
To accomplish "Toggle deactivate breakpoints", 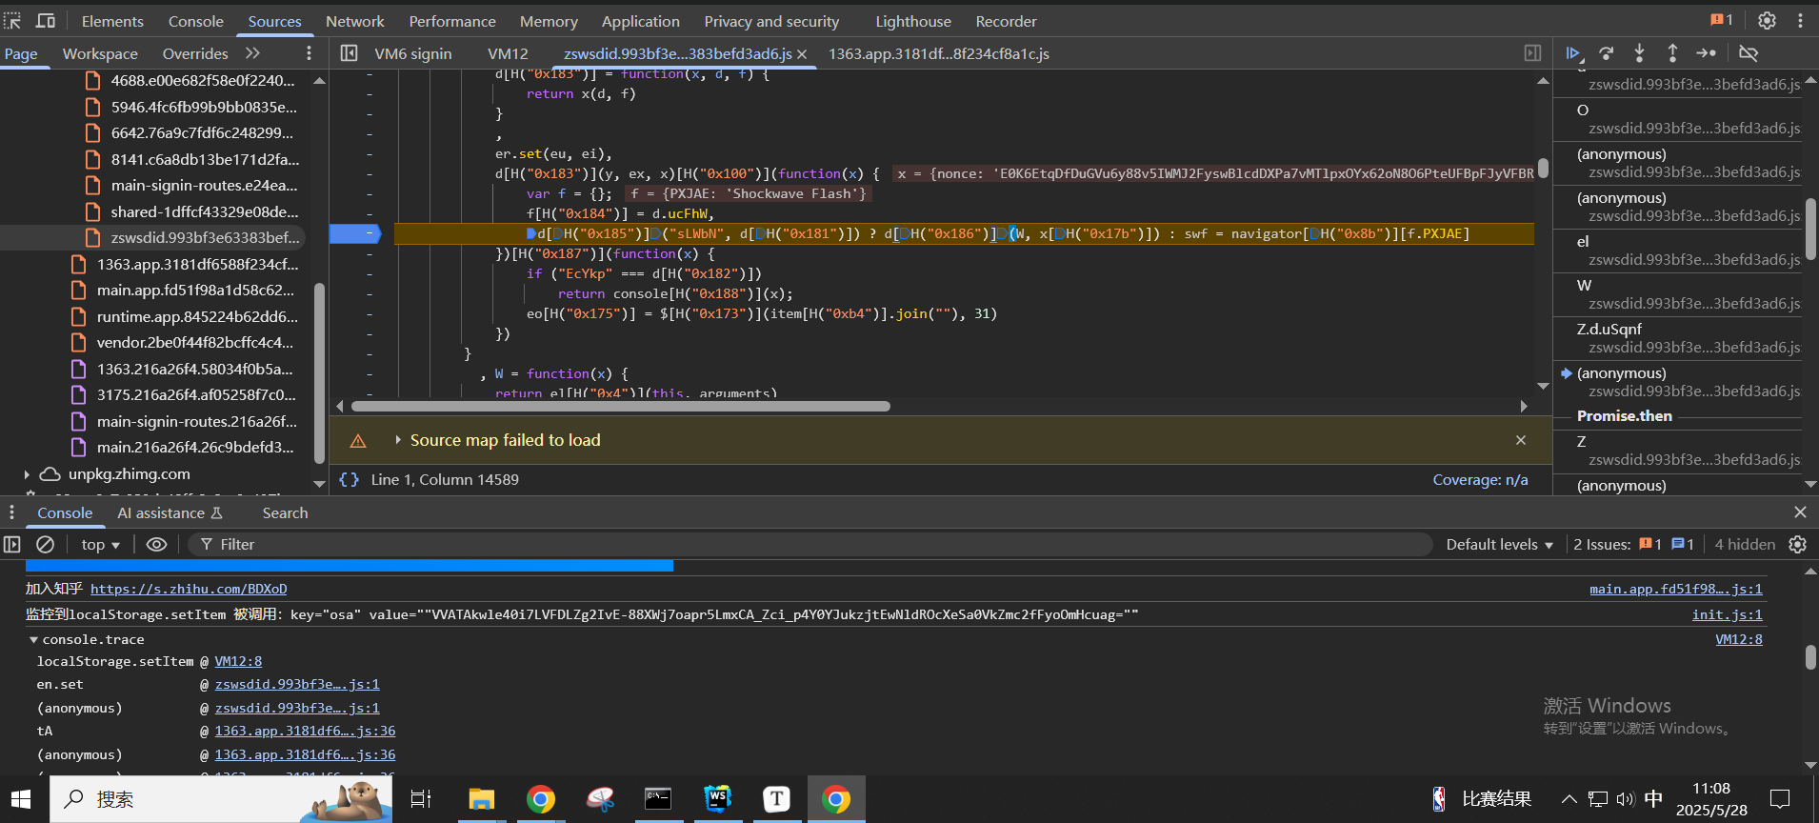I will point(1749,53).
